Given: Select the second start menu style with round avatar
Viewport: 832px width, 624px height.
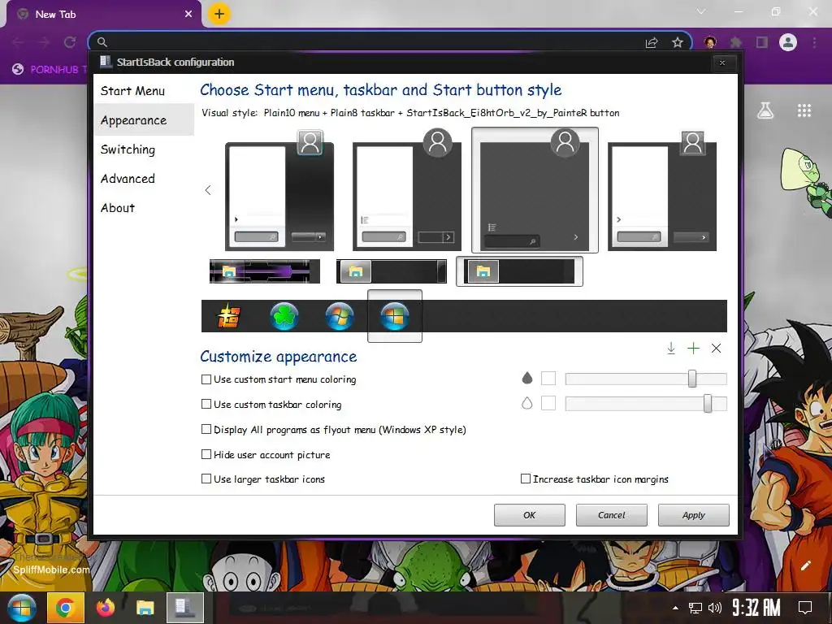Looking at the screenshot, I should tap(407, 191).
